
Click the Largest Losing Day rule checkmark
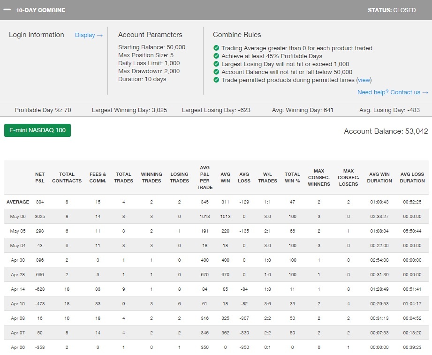pyautogui.click(x=216, y=64)
